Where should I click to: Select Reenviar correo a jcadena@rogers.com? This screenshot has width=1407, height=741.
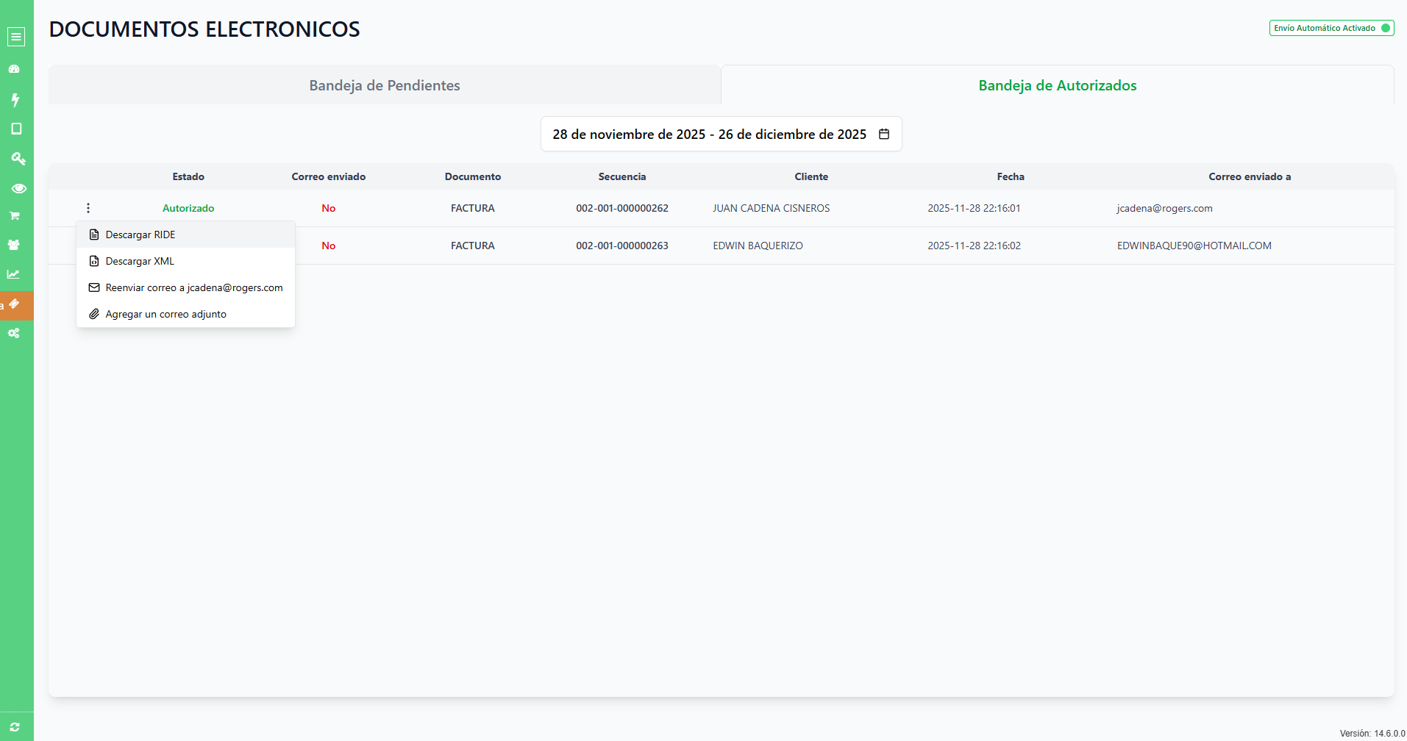185,287
